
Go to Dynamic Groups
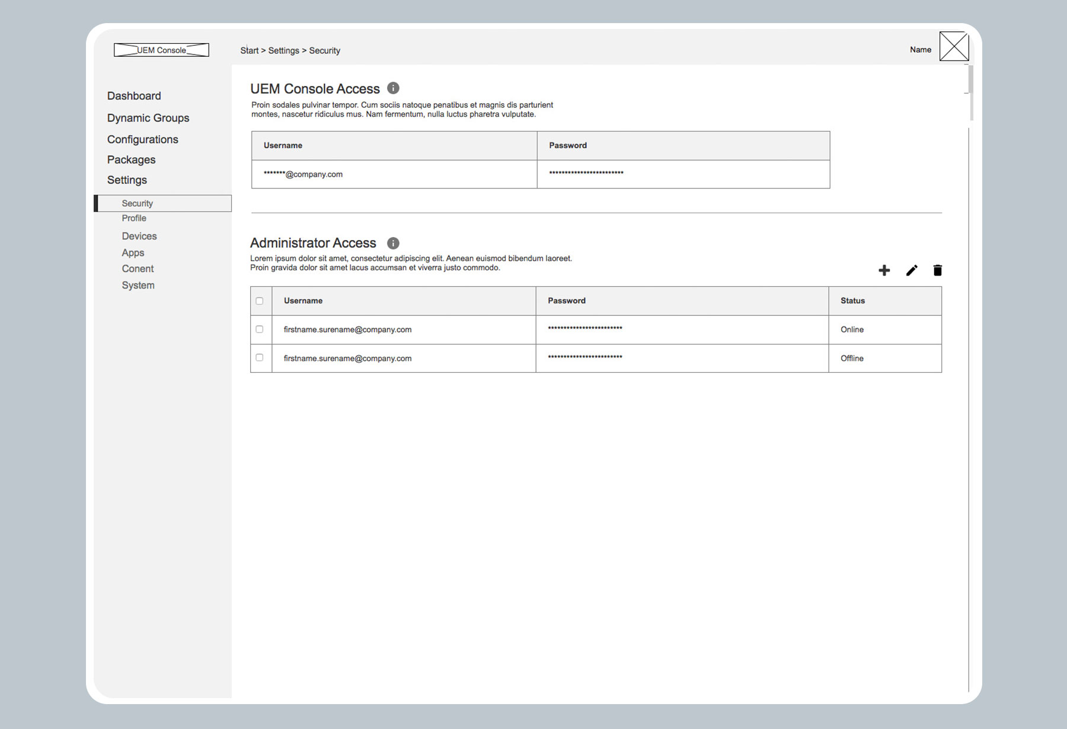click(148, 117)
